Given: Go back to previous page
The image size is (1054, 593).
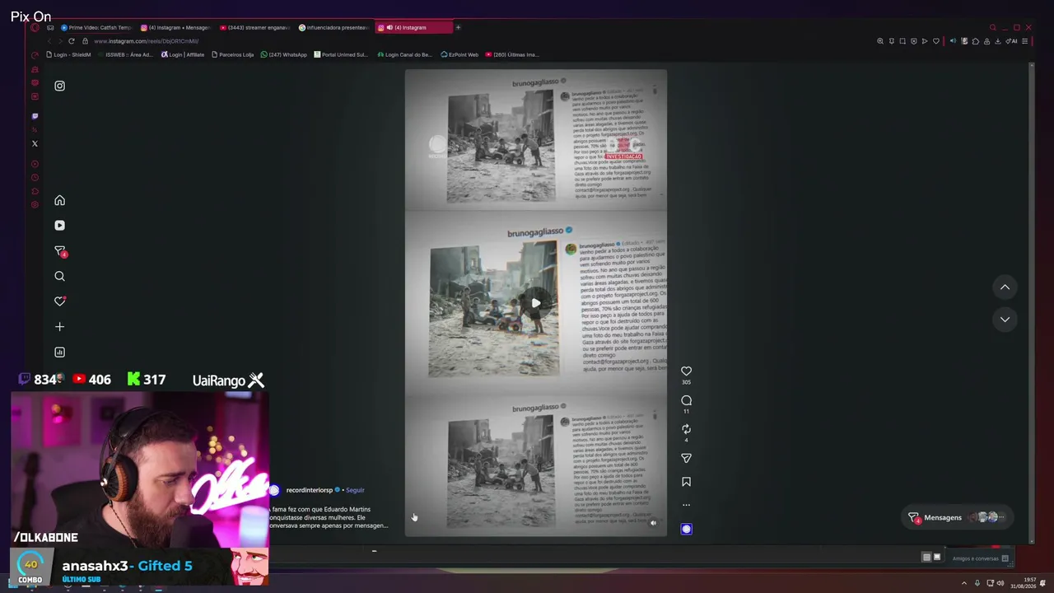Looking at the screenshot, I should point(49,41).
